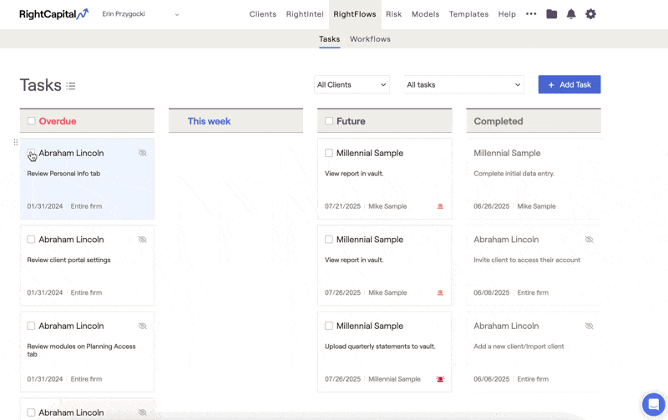668x420 pixels.
Task: Toggle hidden-eye icon on Invite client task
Action: click(589, 240)
